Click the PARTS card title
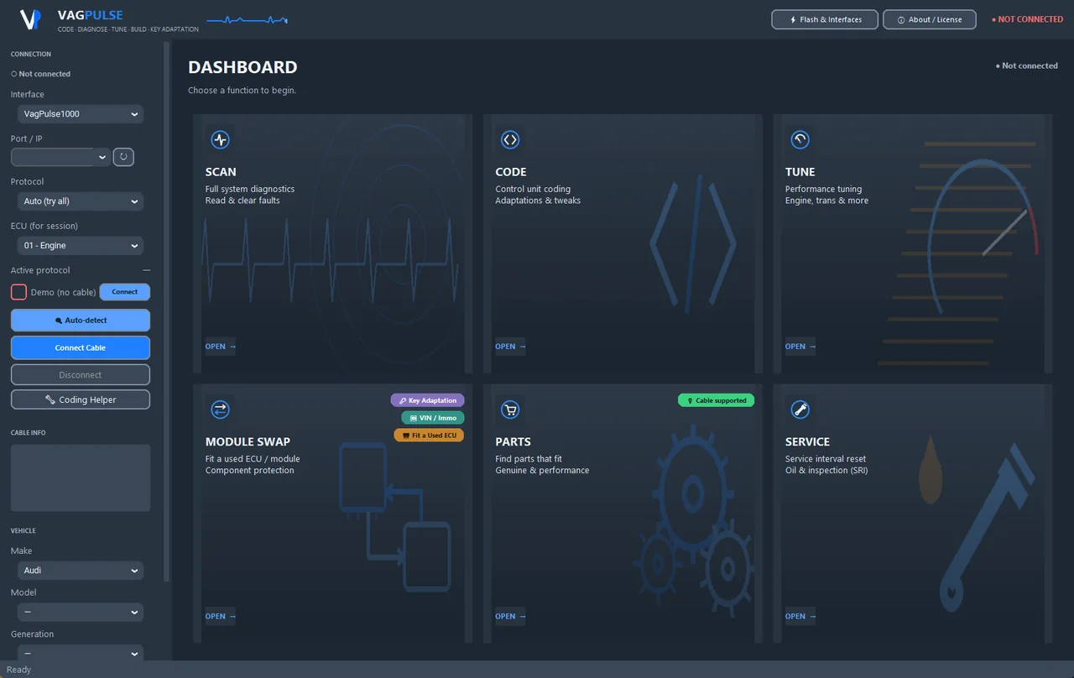The width and height of the screenshot is (1074, 678). click(x=514, y=441)
